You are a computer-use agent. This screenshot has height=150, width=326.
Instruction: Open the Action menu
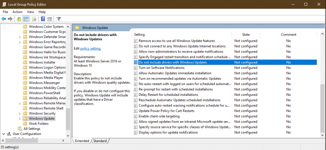pos(18,12)
